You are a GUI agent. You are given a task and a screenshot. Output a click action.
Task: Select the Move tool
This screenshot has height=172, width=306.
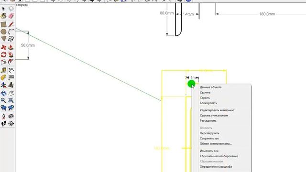(x=3, y=47)
